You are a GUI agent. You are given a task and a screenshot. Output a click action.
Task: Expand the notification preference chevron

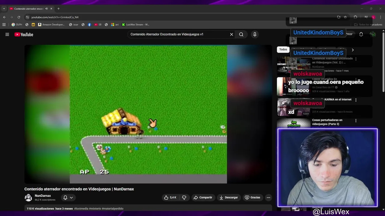[71, 197]
